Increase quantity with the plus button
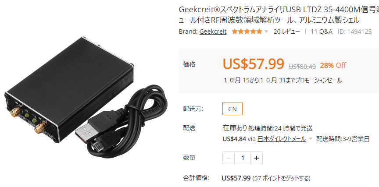 257,158
